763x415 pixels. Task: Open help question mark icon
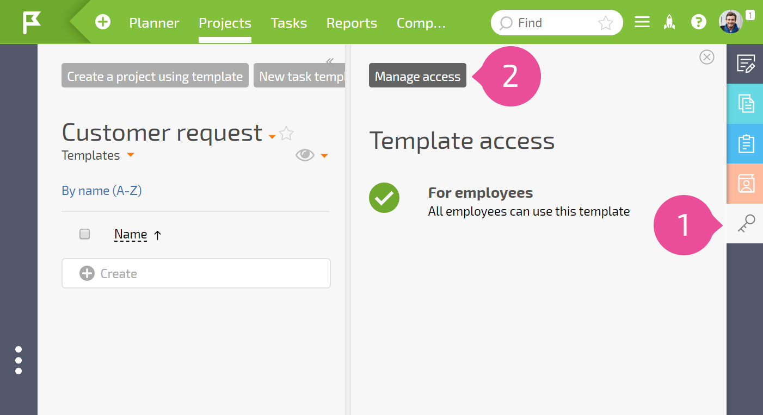coord(698,22)
